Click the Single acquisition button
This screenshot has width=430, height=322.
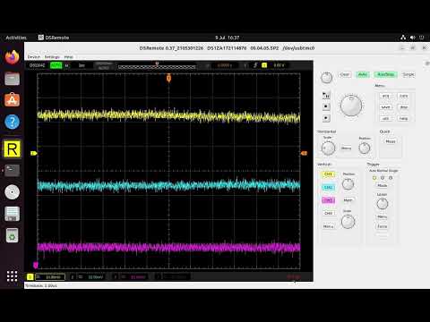point(408,74)
